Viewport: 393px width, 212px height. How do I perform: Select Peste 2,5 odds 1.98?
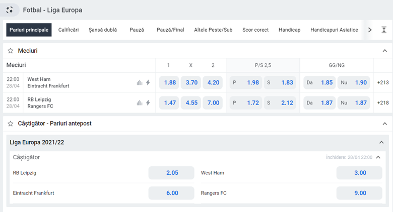[x=246, y=82]
